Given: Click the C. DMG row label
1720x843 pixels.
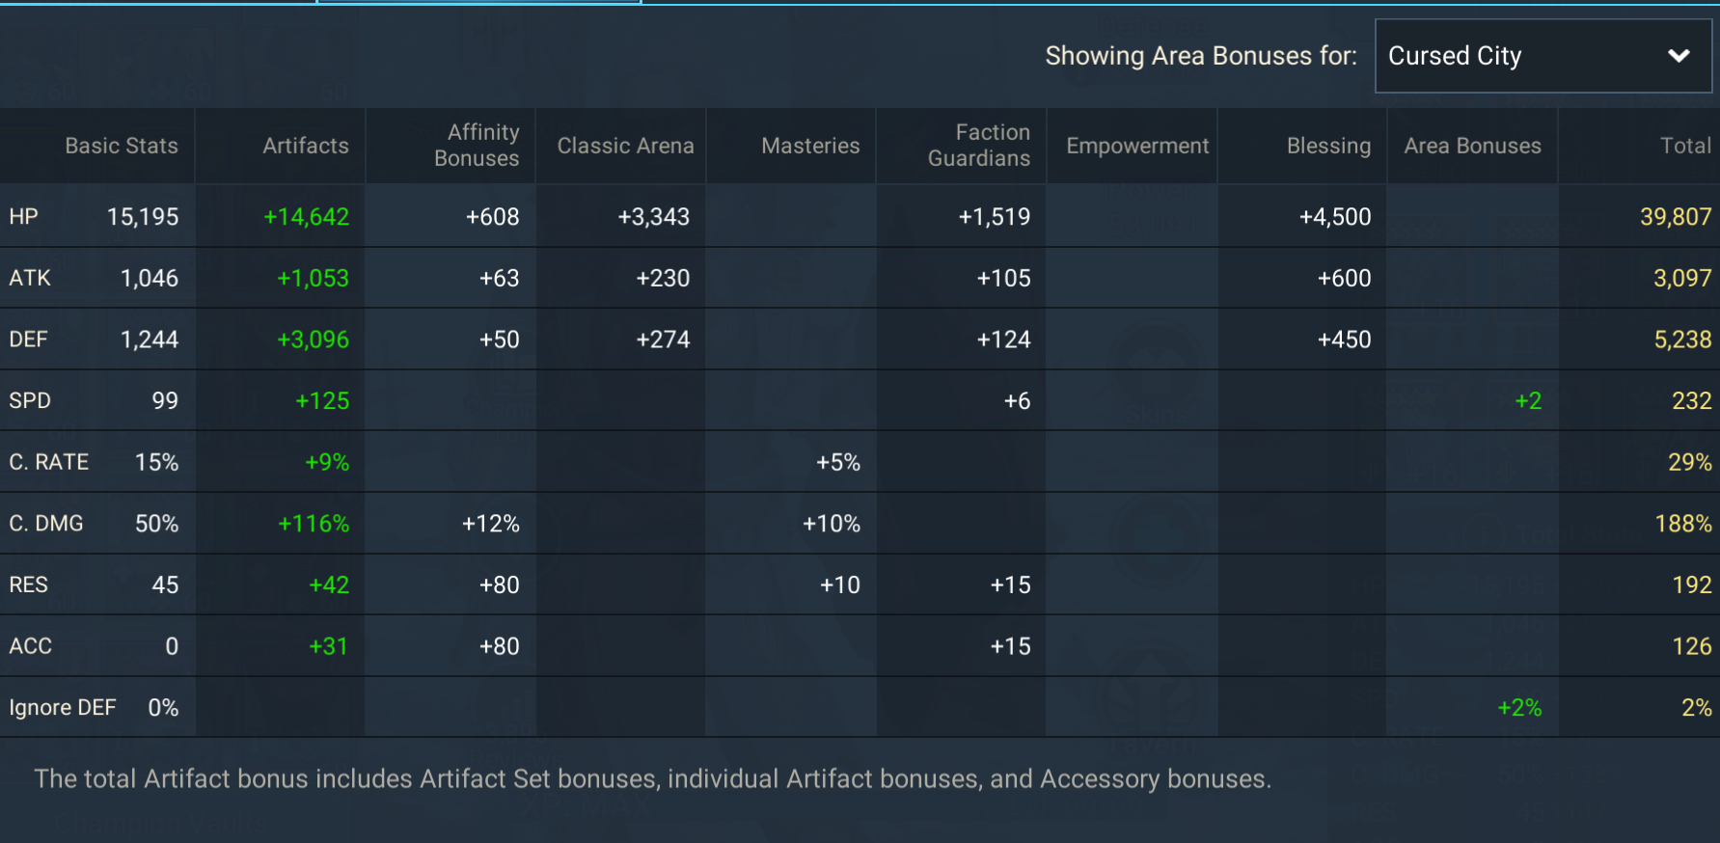Looking at the screenshot, I should [x=46, y=524].
